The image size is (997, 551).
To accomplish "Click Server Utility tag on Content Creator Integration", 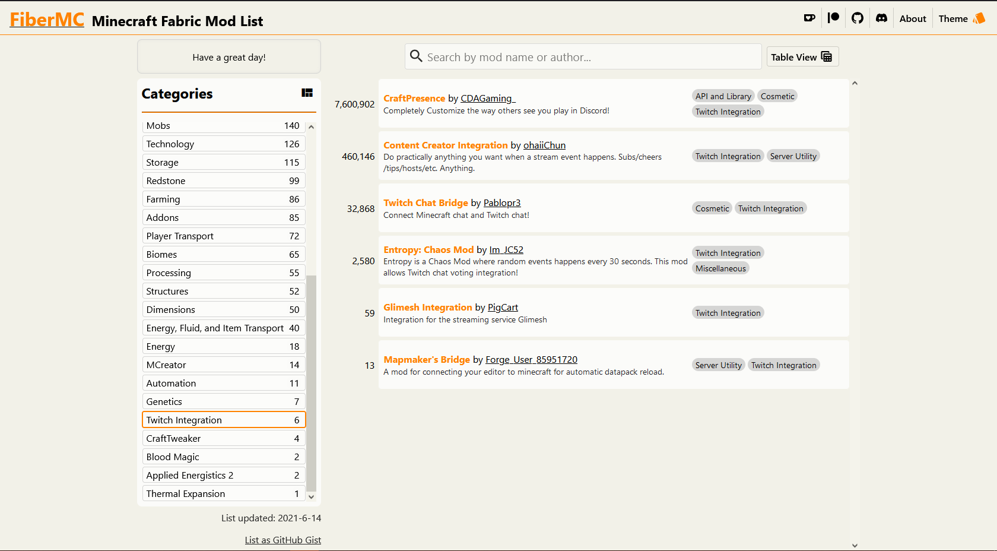I will 793,156.
